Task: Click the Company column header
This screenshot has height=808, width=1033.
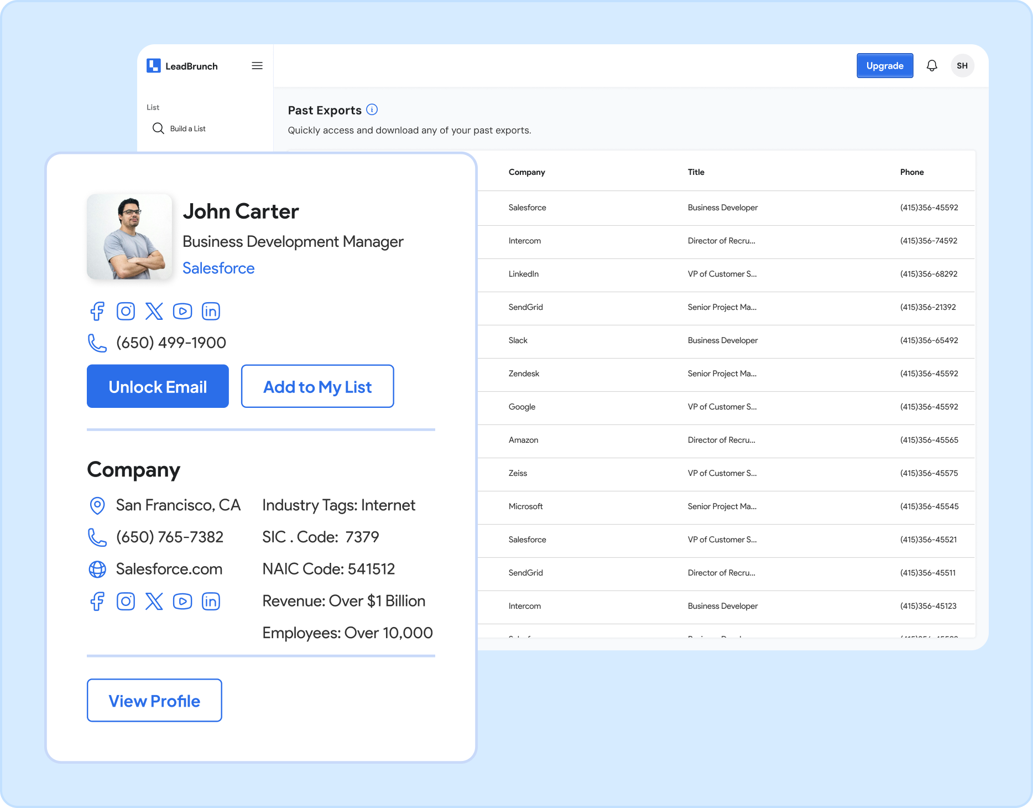Action: pyautogui.click(x=526, y=172)
